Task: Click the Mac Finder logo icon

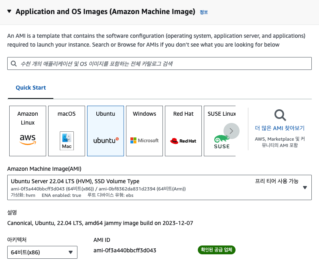Action: point(67,141)
